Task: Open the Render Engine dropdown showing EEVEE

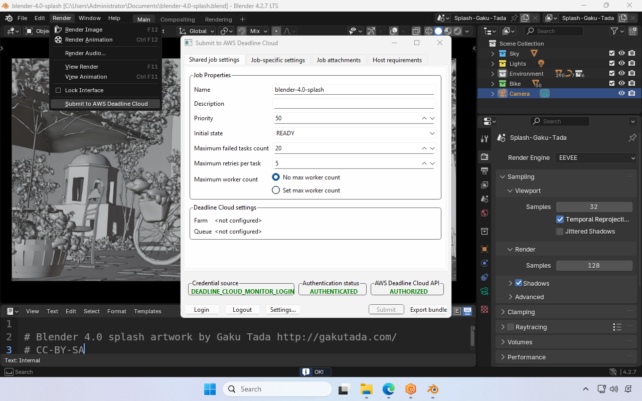Action: pyautogui.click(x=595, y=157)
